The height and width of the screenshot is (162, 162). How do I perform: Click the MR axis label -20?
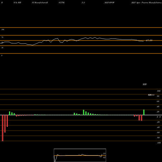158,122
